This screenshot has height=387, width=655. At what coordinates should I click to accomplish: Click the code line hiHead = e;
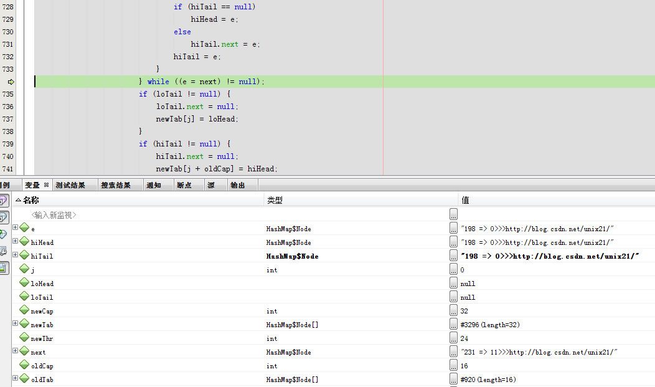point(214,19)
